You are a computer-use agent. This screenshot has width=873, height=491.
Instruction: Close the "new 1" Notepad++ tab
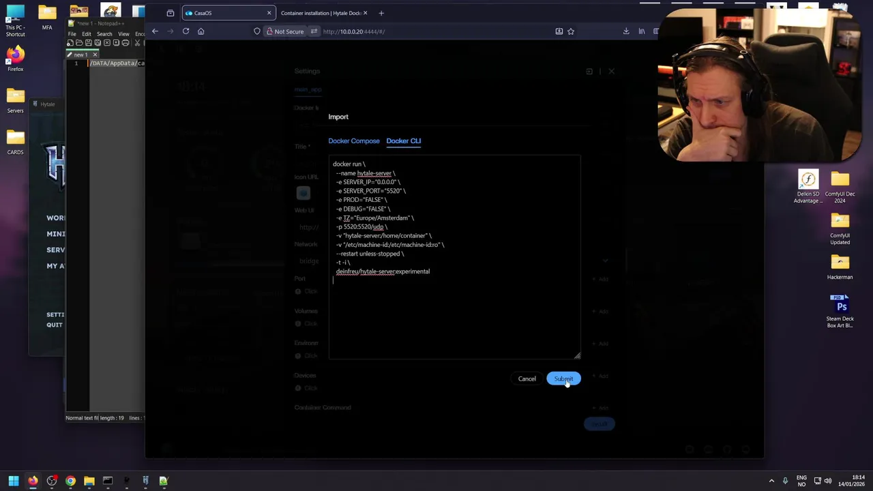tap(95, 55)
